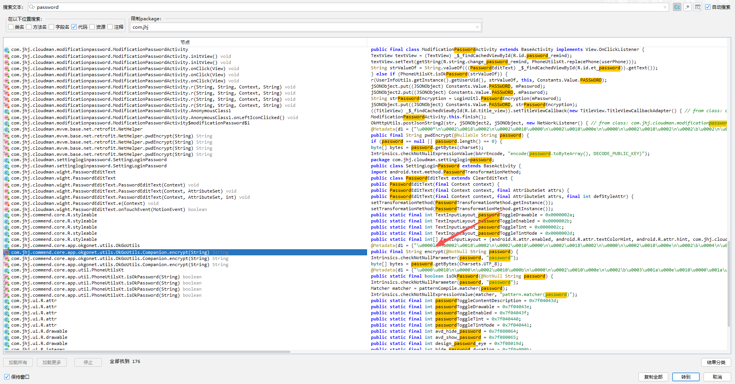Click the 节点 column header
Image resolution: width=735 pixels, height=384 pixels.
185,42
